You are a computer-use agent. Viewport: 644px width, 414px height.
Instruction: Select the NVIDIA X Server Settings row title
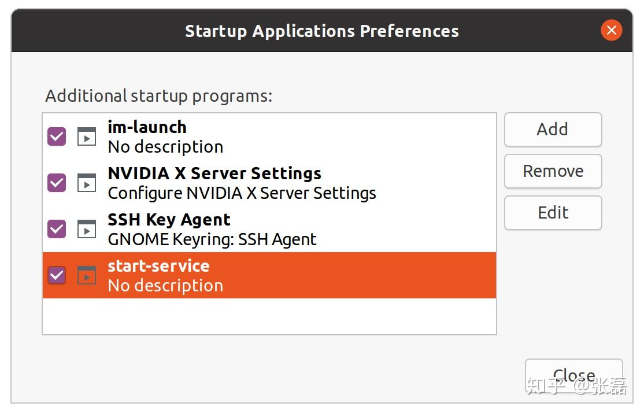[x=214, y=173]
